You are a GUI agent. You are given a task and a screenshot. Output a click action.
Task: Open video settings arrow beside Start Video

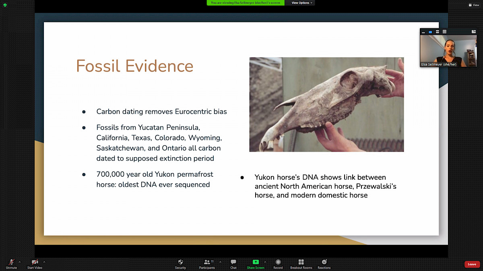point(44,262)
